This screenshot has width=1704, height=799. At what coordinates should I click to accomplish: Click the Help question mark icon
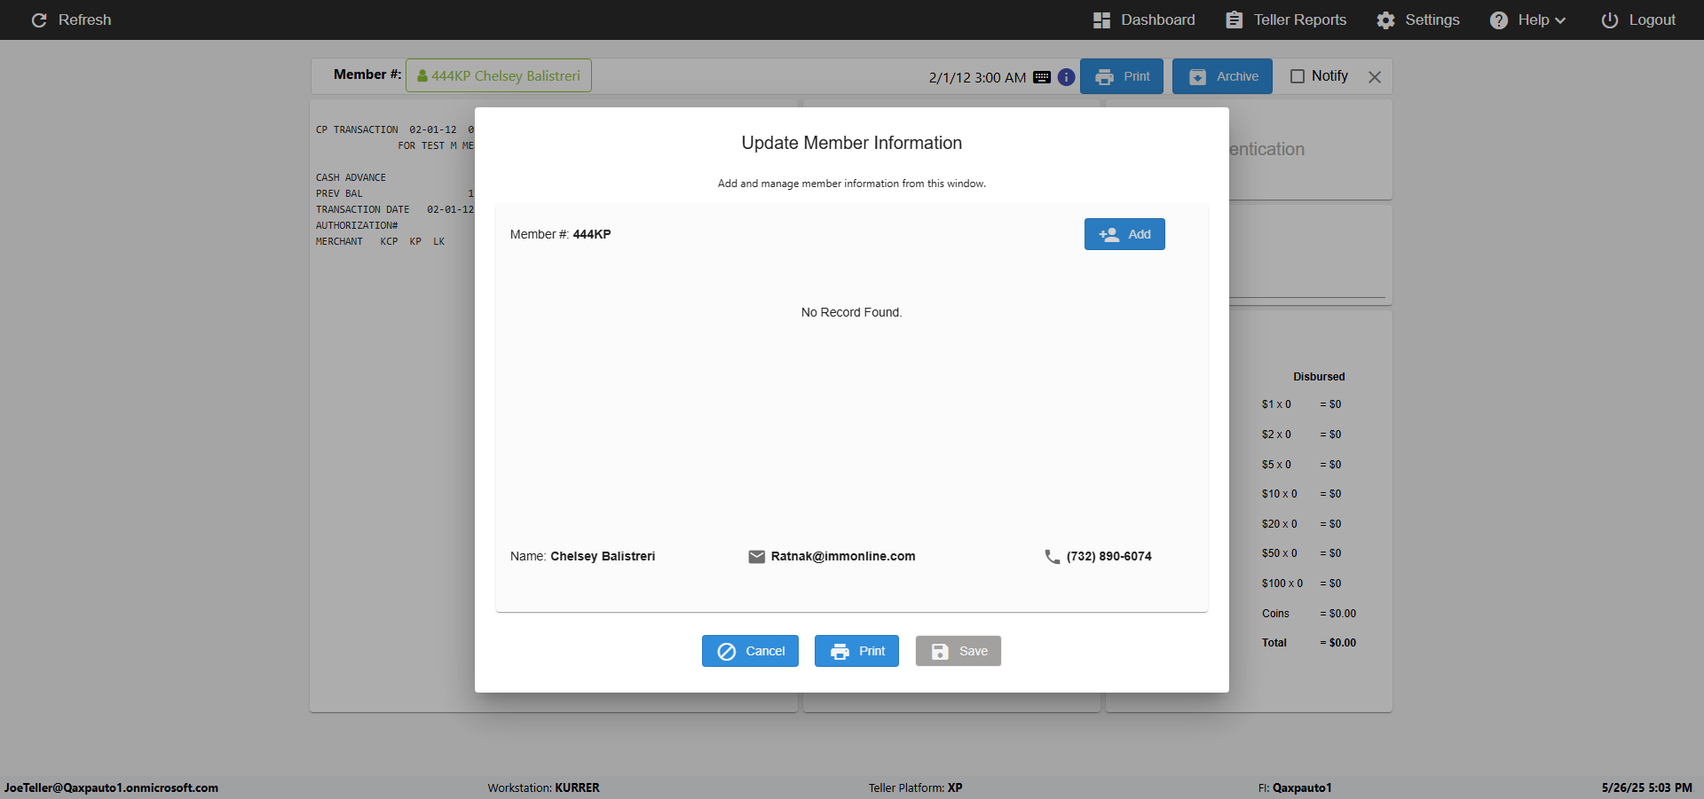tap(1498, 20)
